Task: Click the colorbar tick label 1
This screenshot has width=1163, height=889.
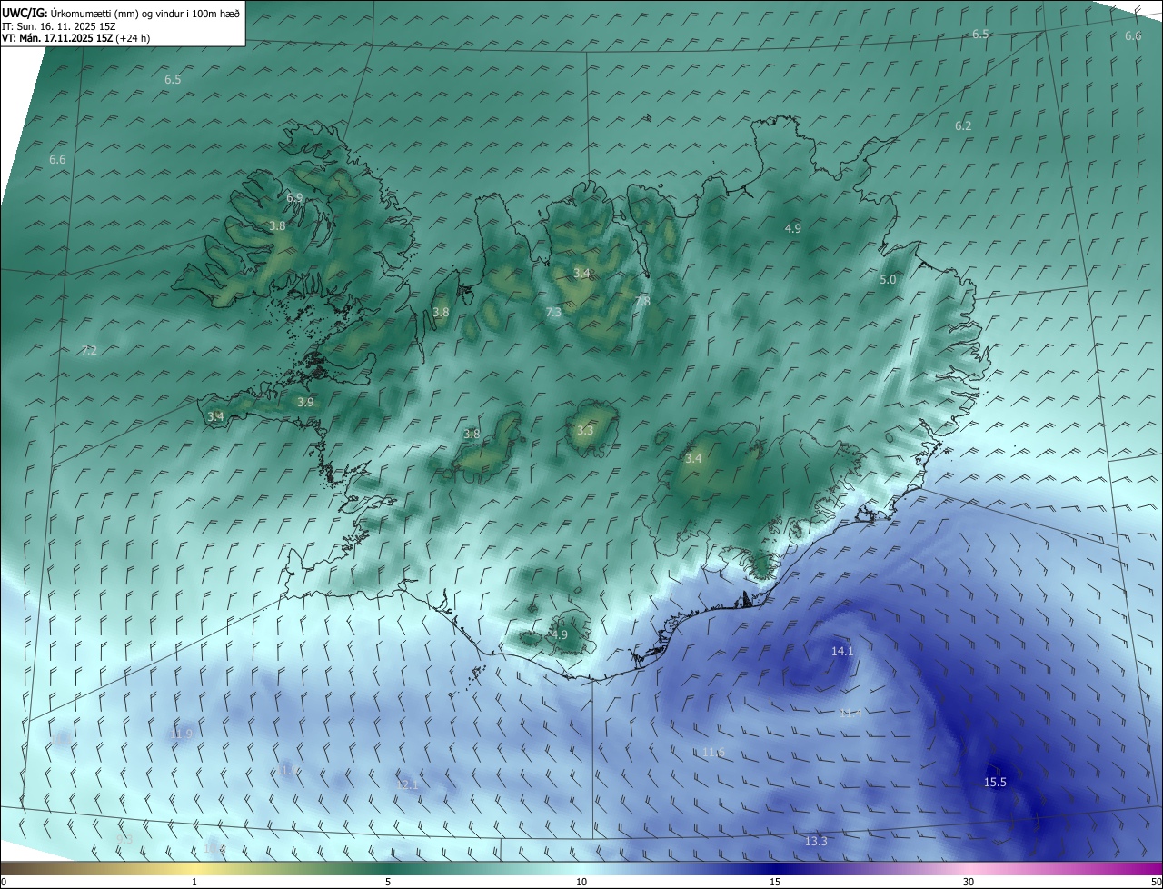Action: (x=195, y=883)
